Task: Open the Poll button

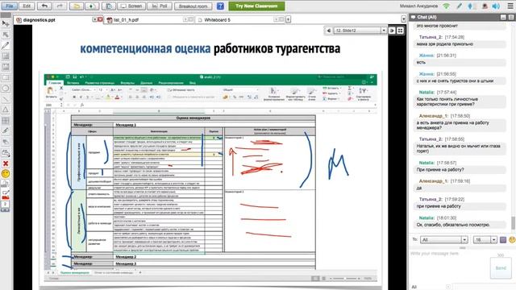Action: pos(160,6)
